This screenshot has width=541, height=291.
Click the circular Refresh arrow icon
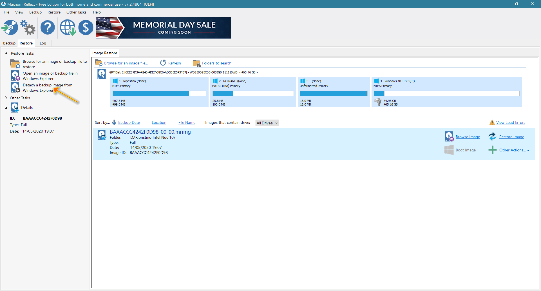click(163, 63)
